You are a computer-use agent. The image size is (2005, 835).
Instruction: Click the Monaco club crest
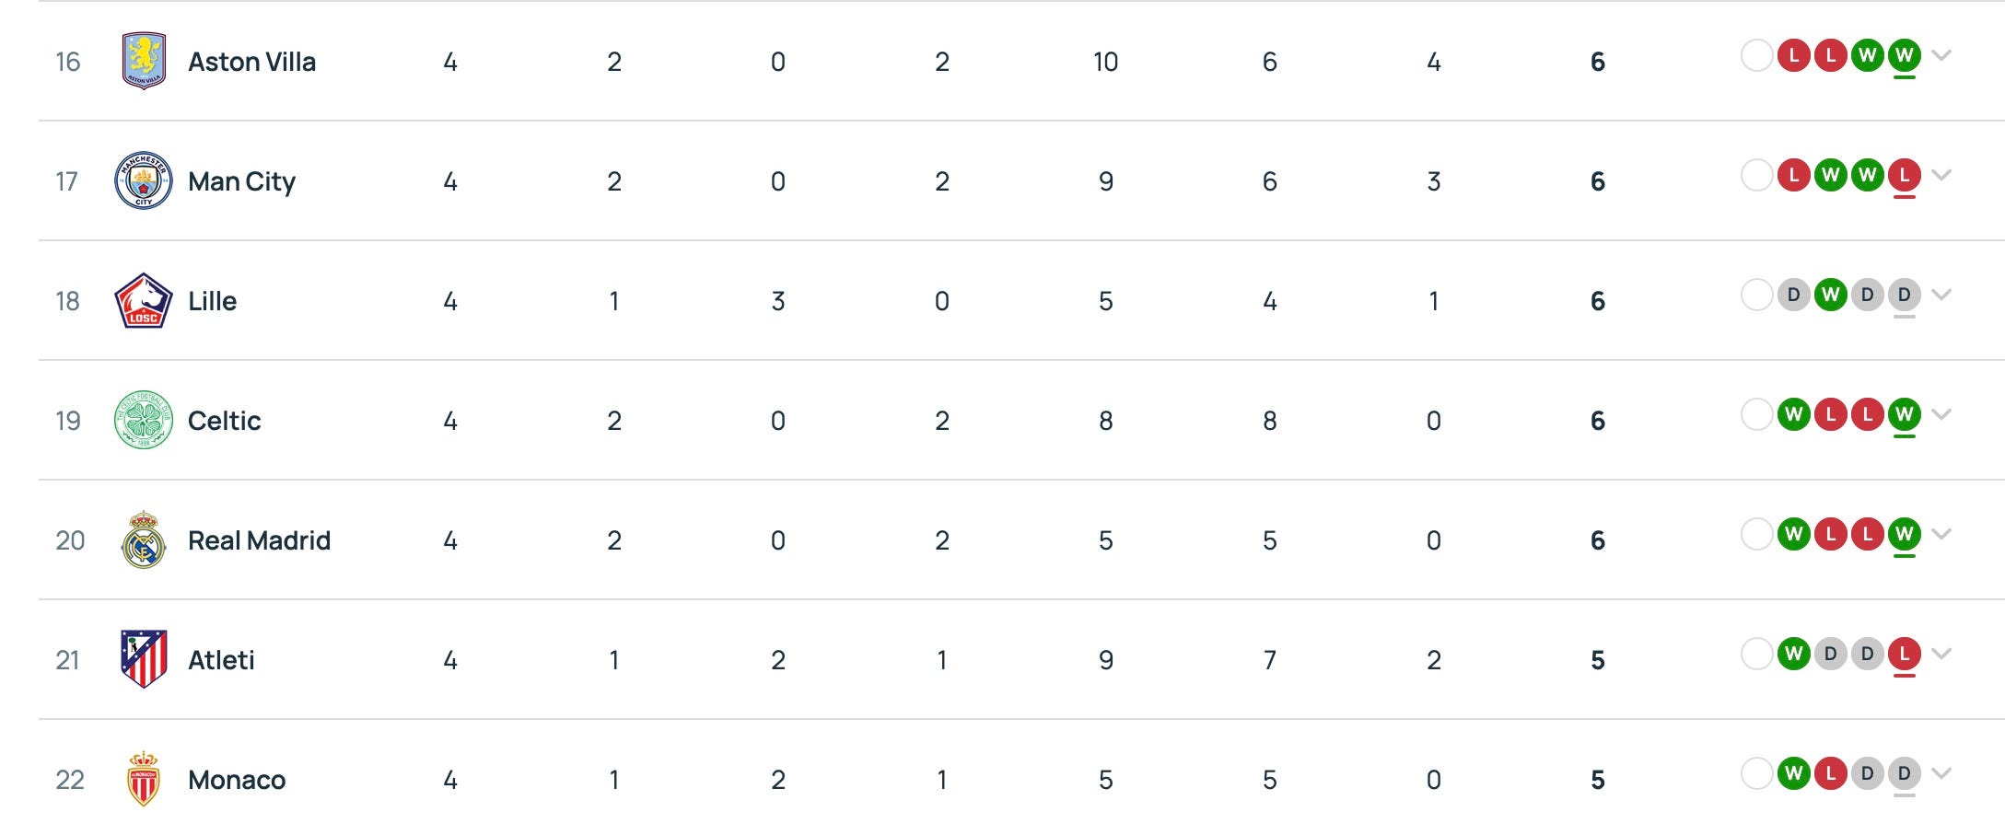click(144, 779)
